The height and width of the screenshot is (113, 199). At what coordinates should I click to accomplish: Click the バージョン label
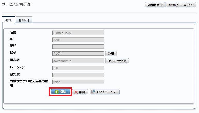coord(17,67)
